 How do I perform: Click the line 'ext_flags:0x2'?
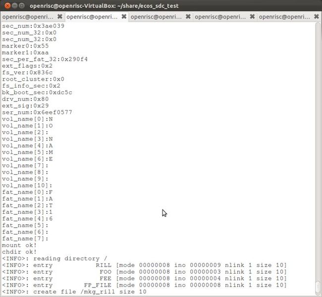[27, 66]
